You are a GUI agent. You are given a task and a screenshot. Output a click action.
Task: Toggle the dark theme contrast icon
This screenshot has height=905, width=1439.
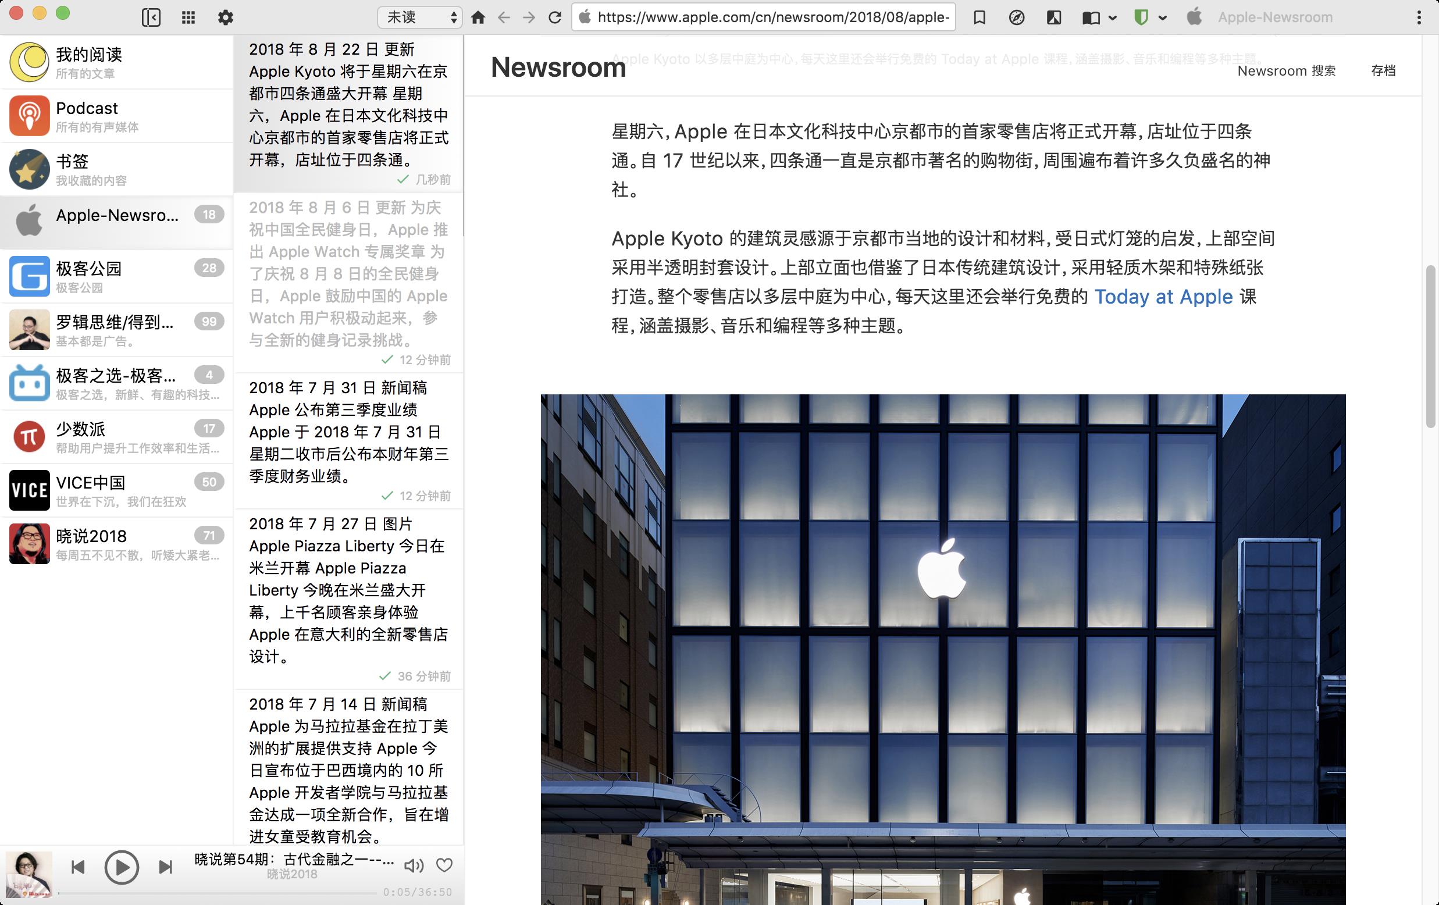pos(1054,17)
